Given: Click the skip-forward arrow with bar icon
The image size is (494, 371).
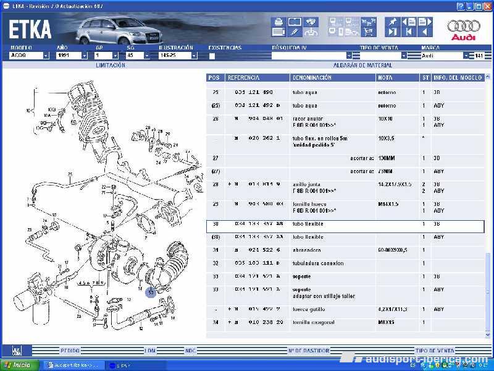Looking at the screenshot, I should coord(393,32).
